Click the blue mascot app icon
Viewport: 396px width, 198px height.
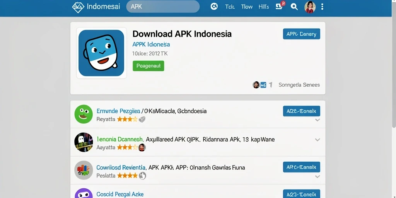[x=101, y=53]
